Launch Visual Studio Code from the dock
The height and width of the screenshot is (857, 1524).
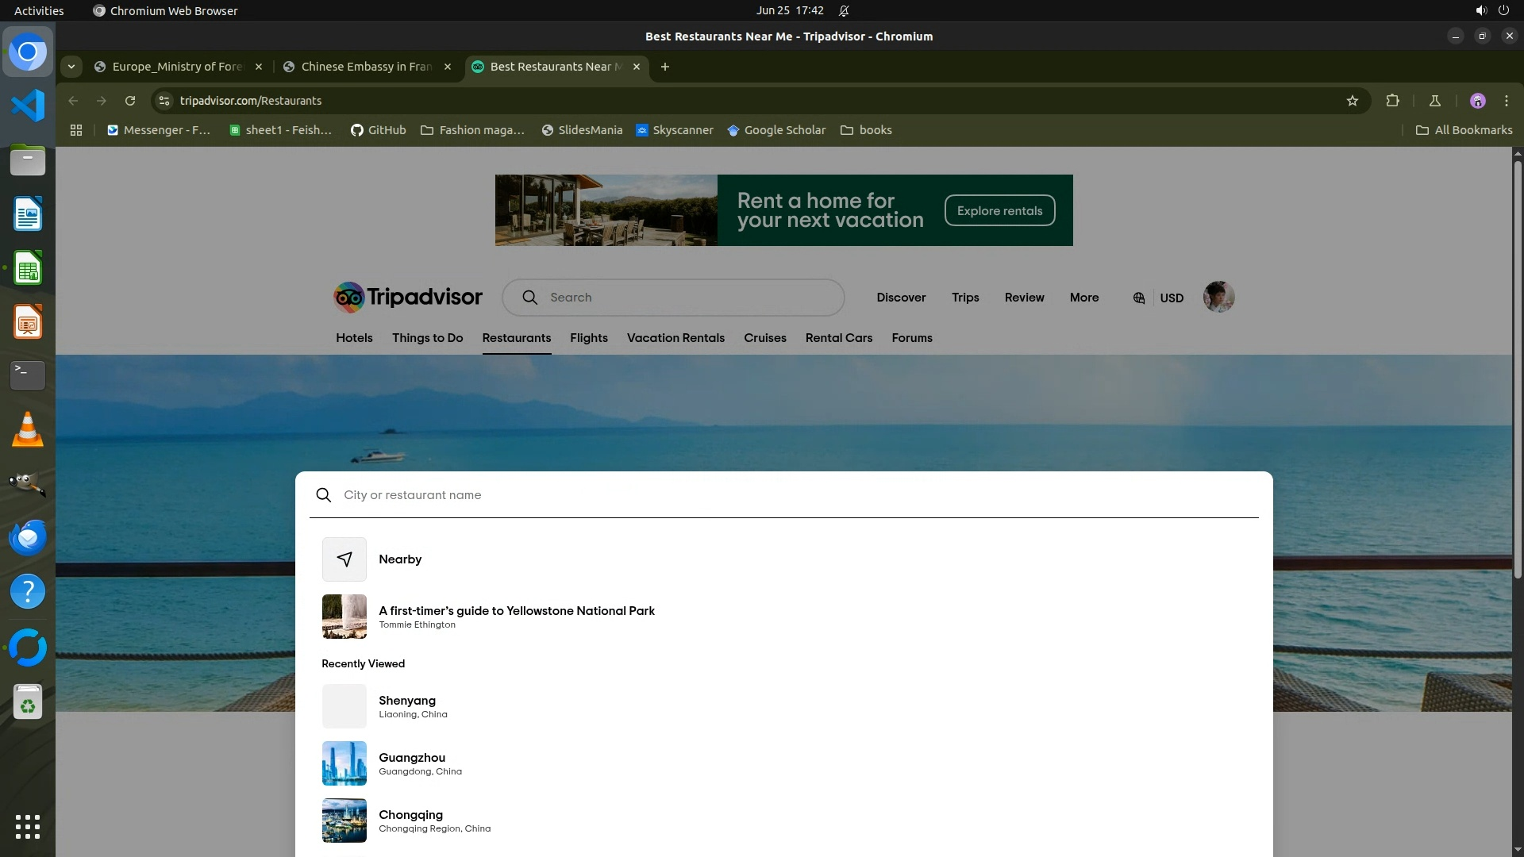click(x=28, y=106)
